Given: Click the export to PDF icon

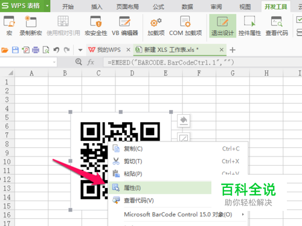Looking at the screenshot, I should [25, 50].
